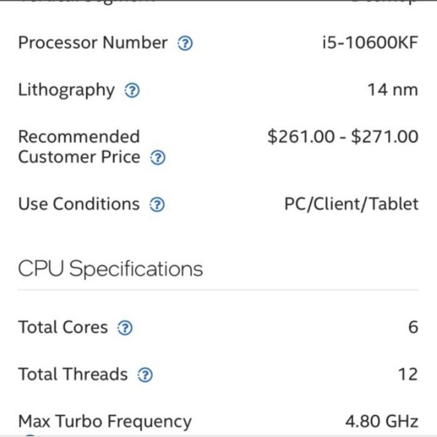Click the Lithography label text
The width and height of the screenshot is (437, 437).
tap(66, 90)
